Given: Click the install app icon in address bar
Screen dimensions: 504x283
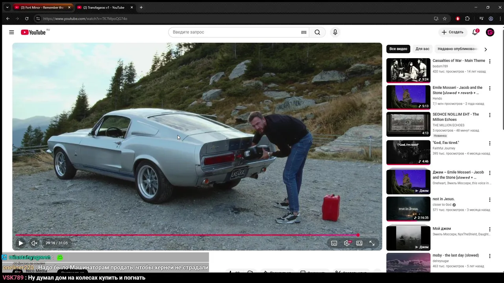Looking at the screenshot, I should pos(436,18).
